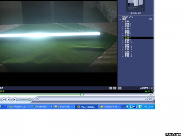
Task: Play chapter 章節 5
Action: coord(128,31)
